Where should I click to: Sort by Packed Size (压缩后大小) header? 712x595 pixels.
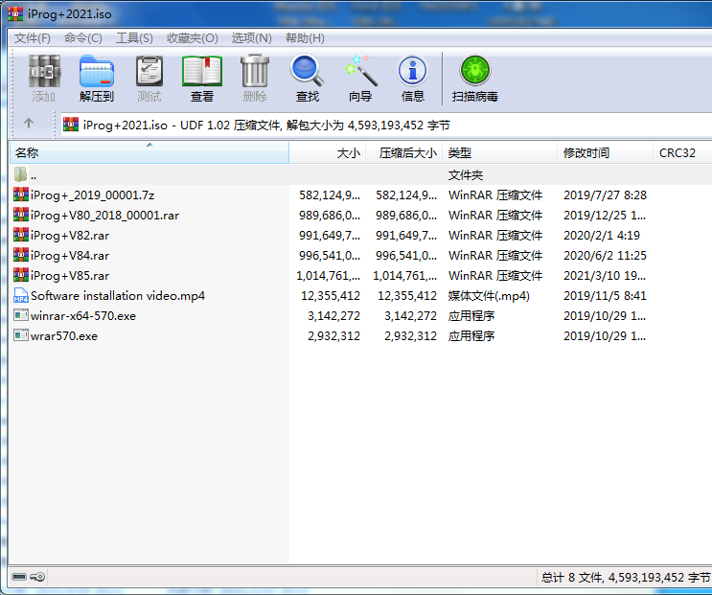404,153
